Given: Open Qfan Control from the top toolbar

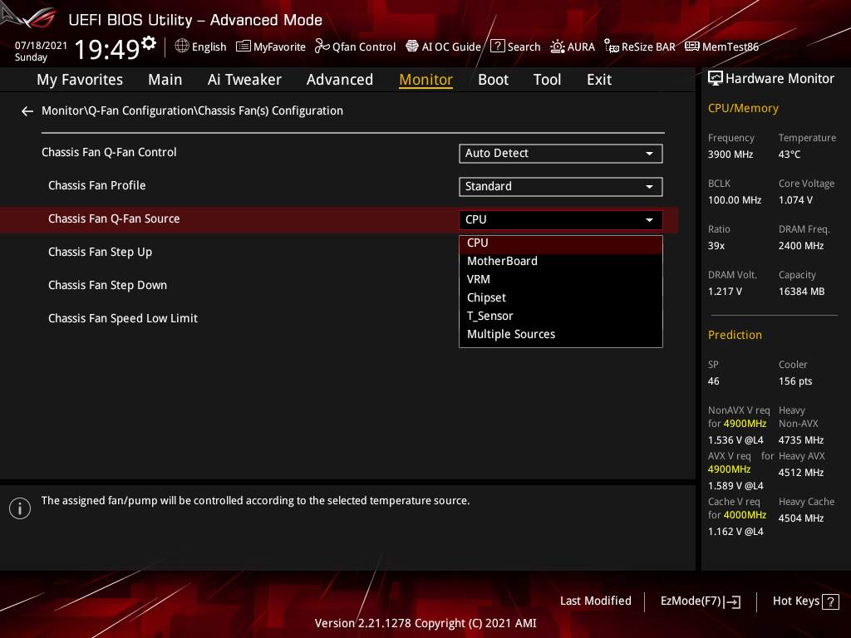Looking at the screenshot, I should click(x=355, y=47).
